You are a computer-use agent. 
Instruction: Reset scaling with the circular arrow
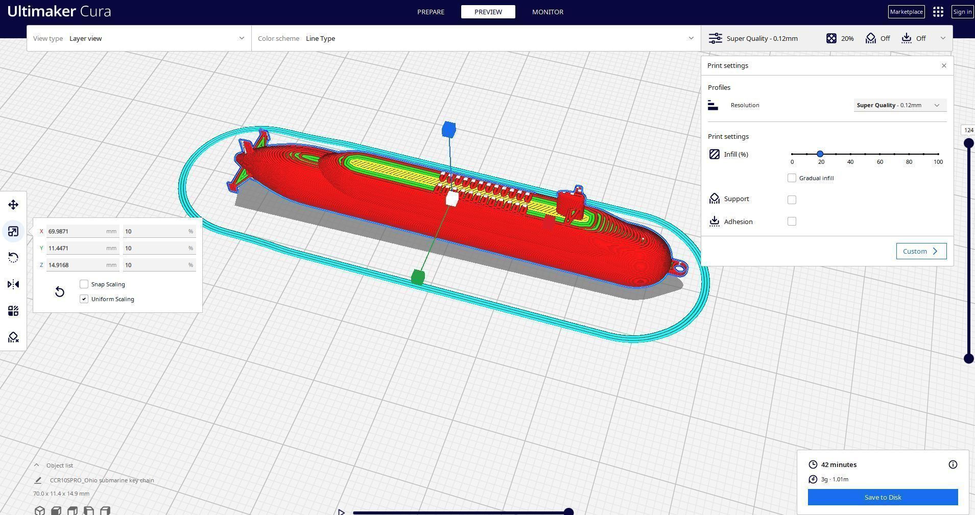tap(60, 291)
